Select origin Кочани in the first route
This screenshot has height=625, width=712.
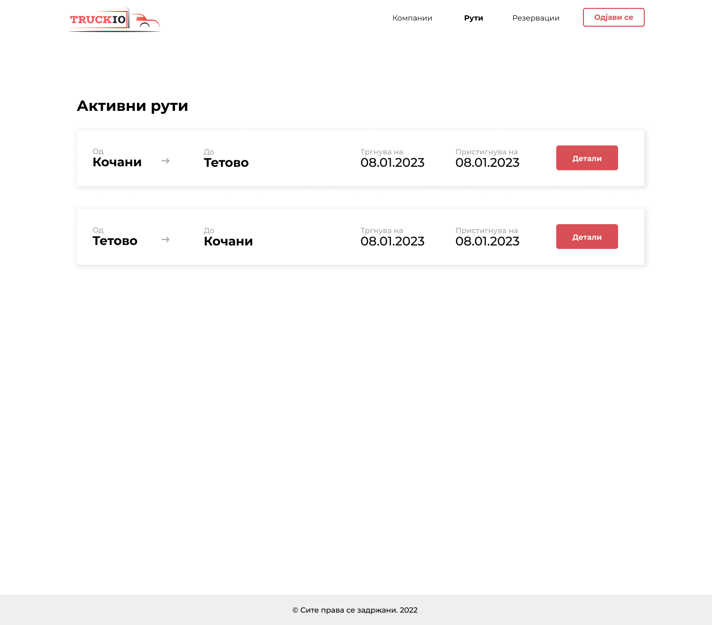click(x=117, y=162)
